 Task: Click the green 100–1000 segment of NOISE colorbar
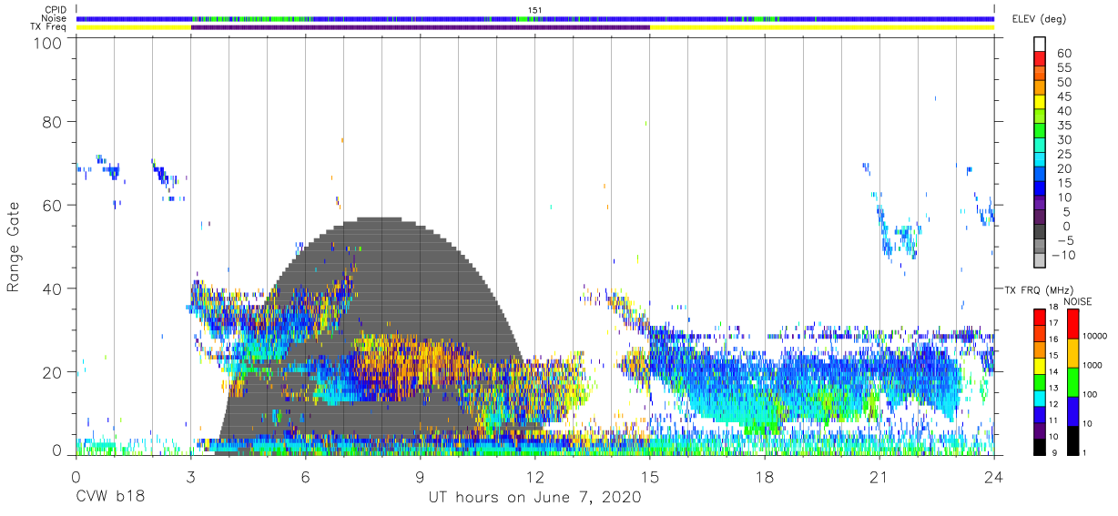coord(1072,382)
